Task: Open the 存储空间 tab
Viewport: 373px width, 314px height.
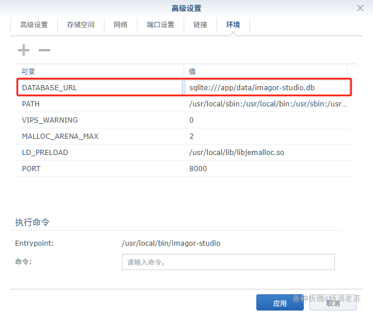Action: click(81, 25)
